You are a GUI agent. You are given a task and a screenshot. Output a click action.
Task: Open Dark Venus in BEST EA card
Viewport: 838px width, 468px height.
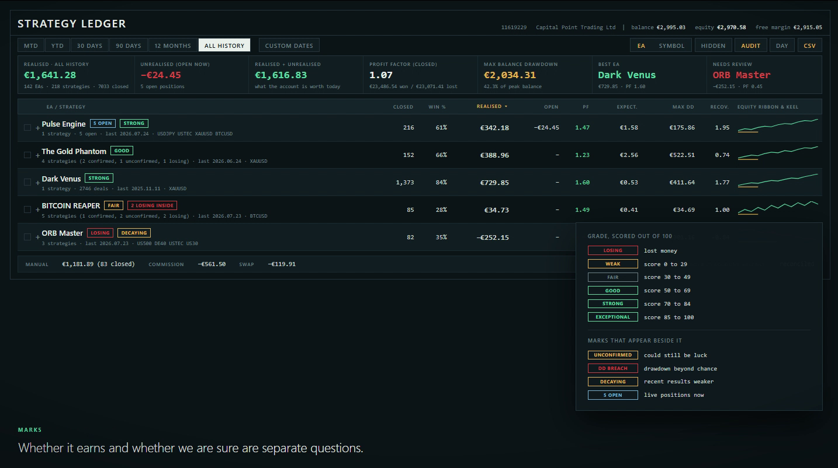626,75
